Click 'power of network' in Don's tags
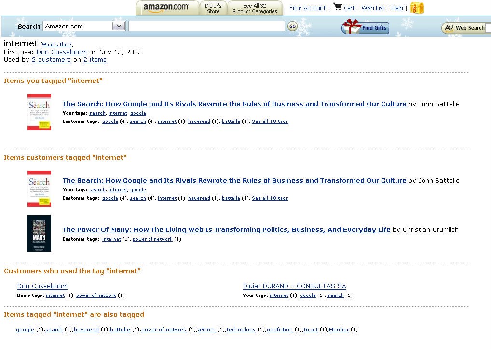The image size is (491, 349). click(x=96, y=295)
